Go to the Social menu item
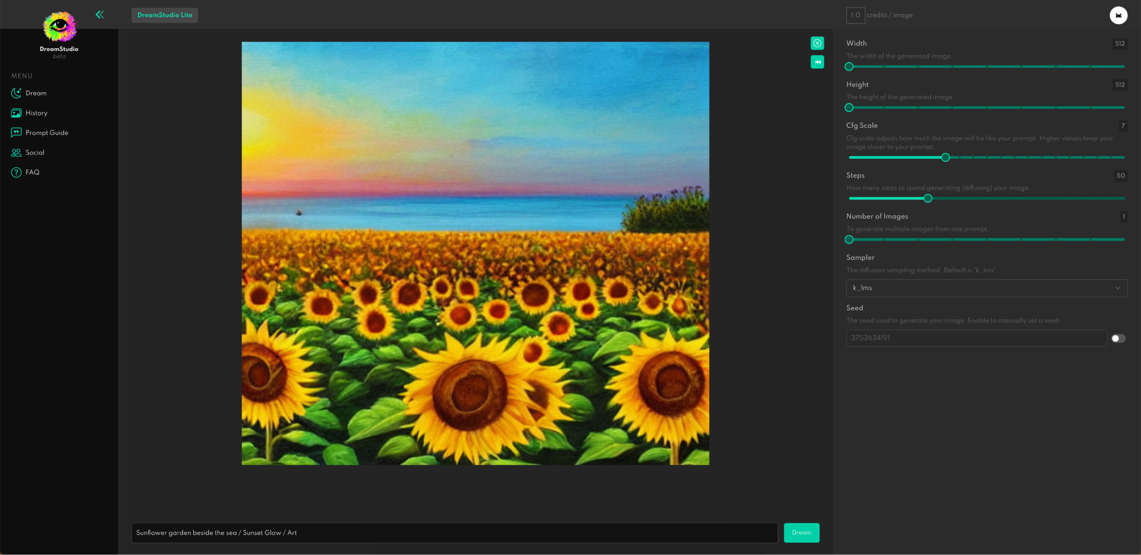The height and width of the screenshot is (555, 1141). click(x=35, y=152)
